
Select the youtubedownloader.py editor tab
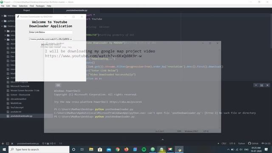(x=76, y=10)
